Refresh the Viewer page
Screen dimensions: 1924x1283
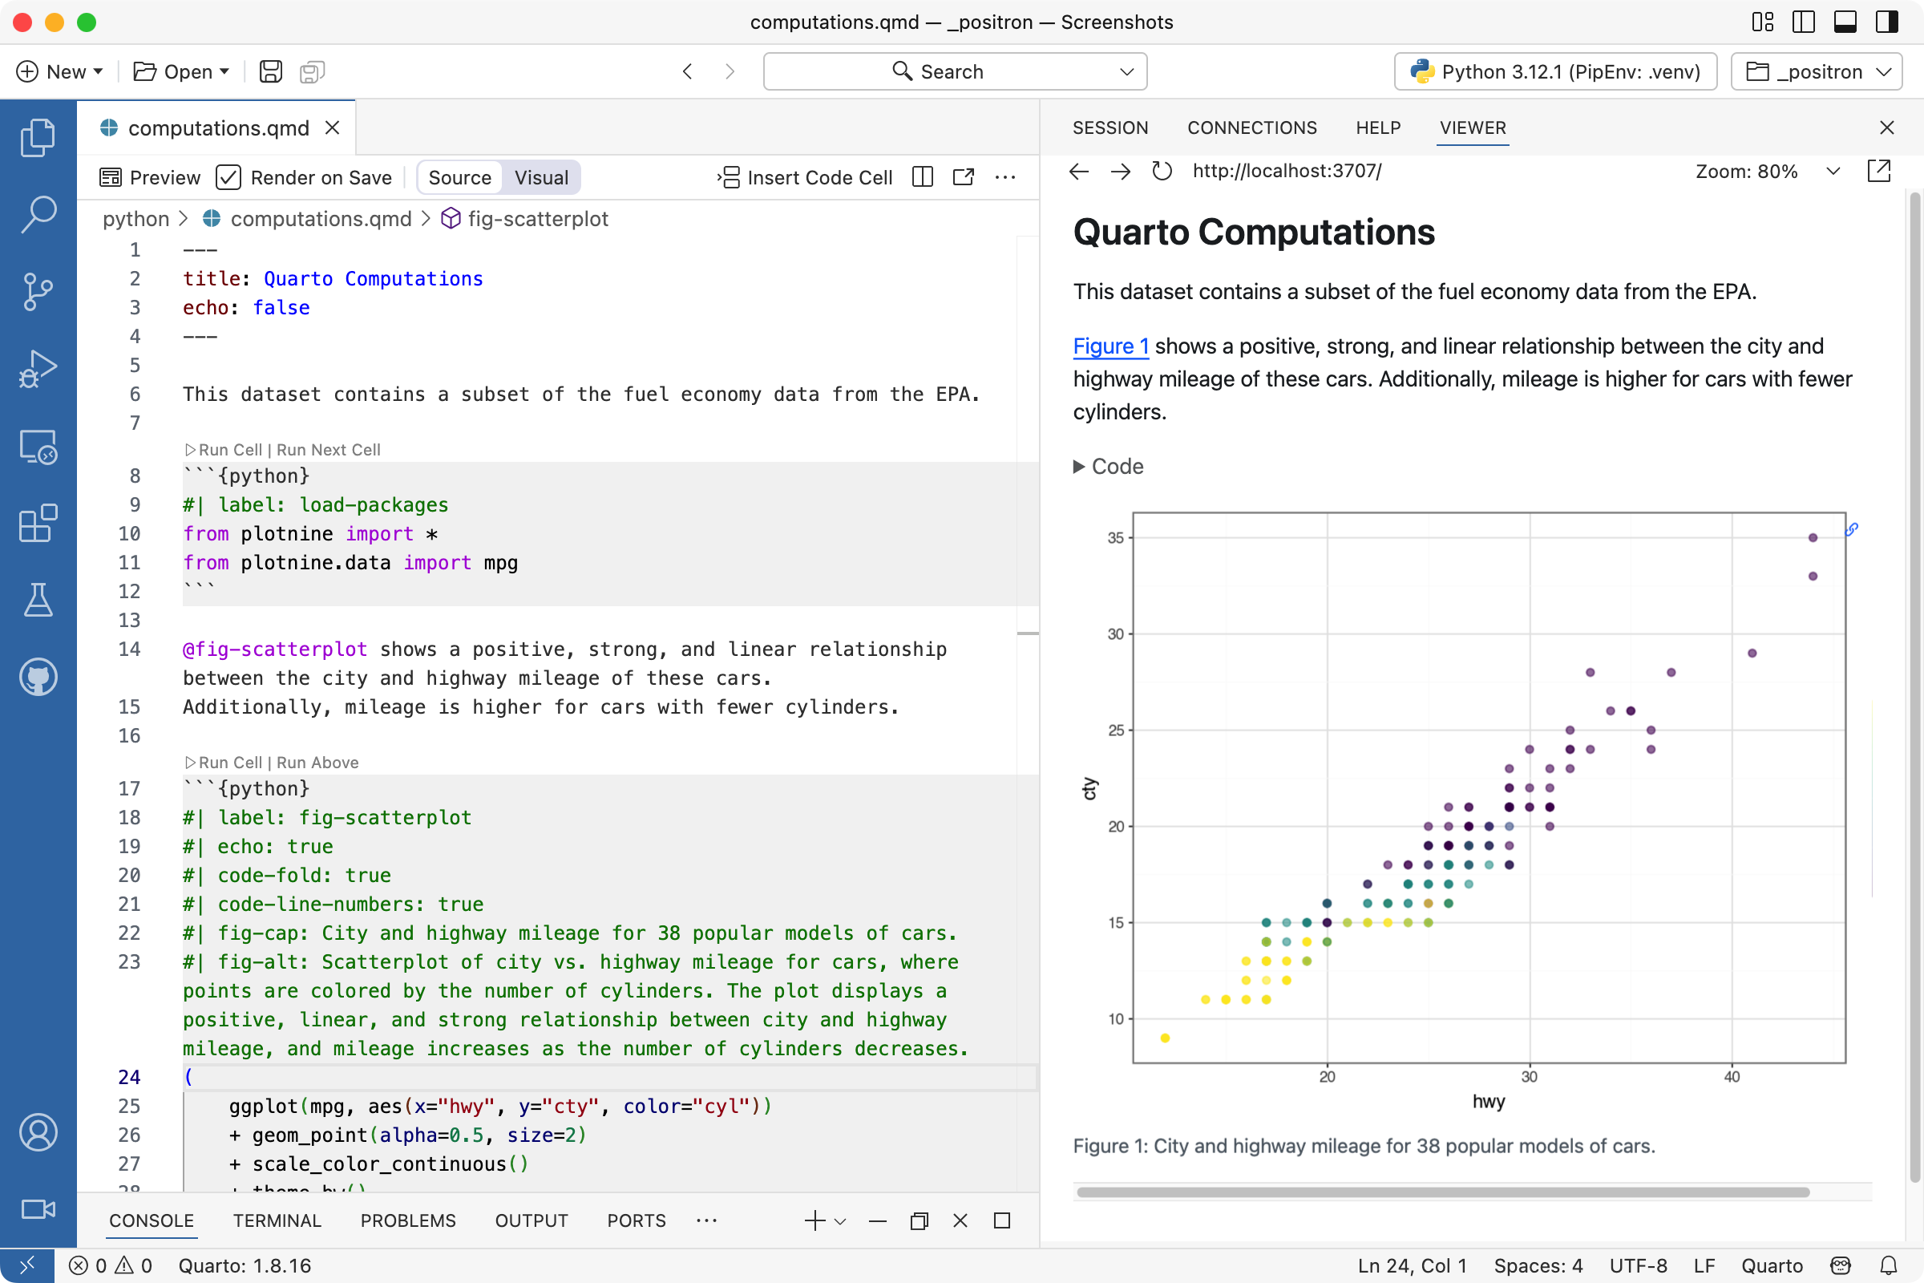(x=1162, y=171)
